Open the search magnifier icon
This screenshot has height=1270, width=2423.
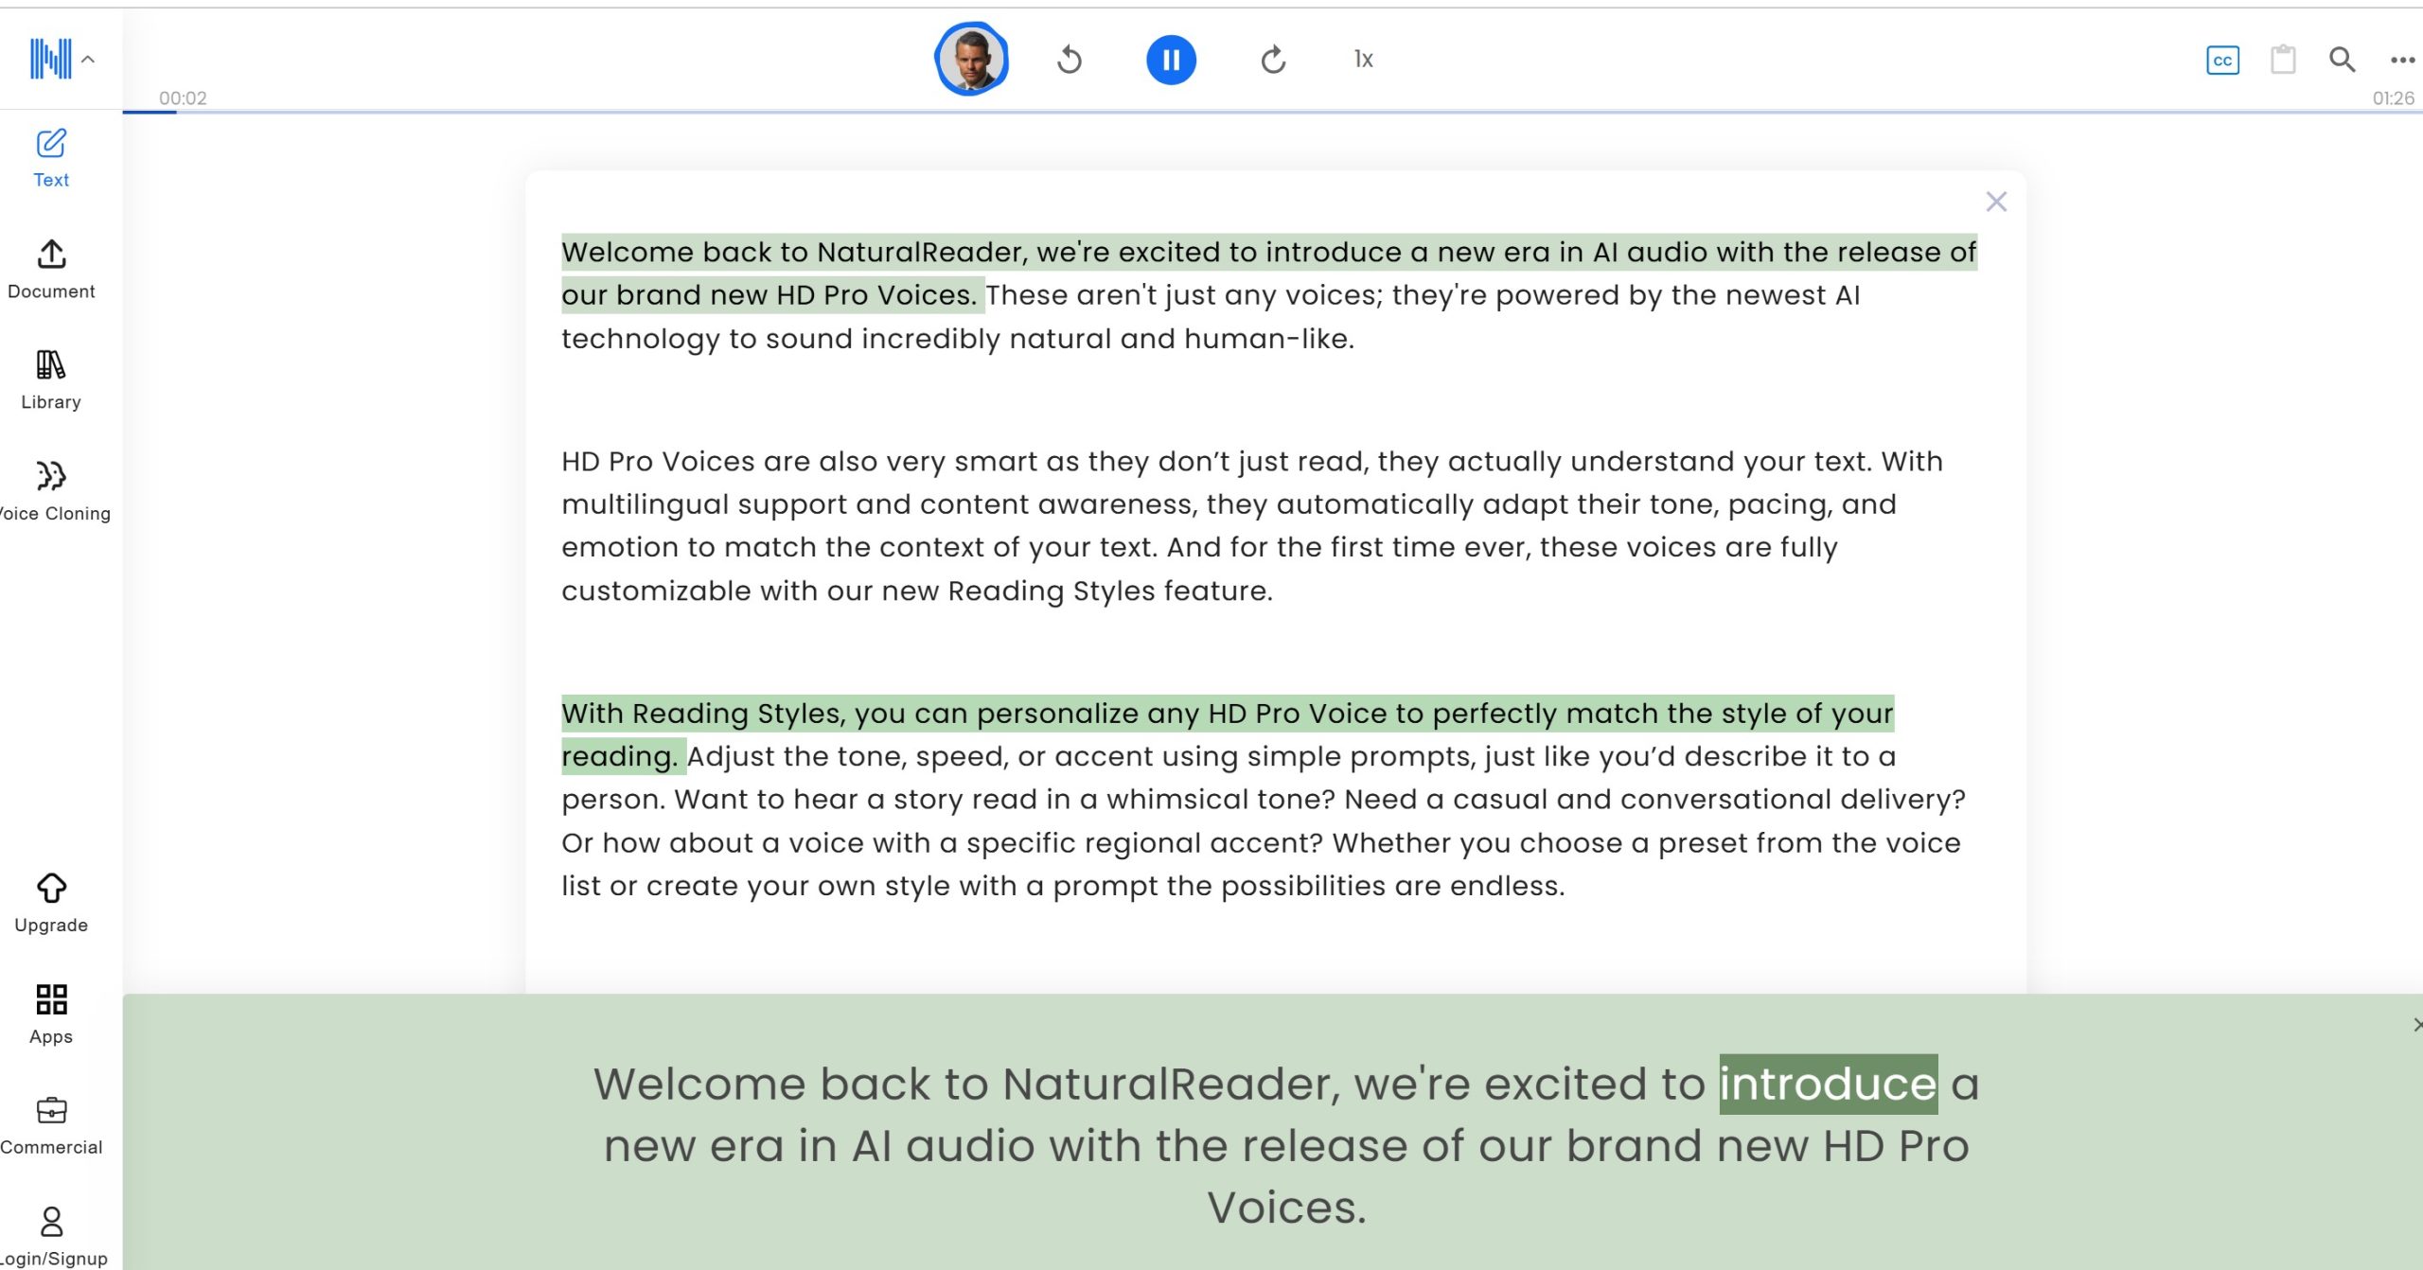(2342, 60)
